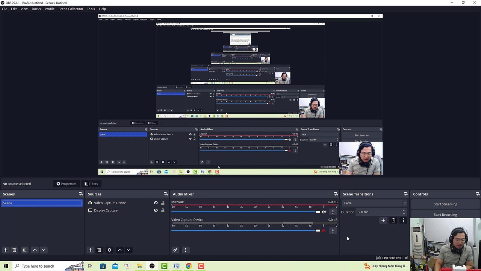Move source down arrow in Sources panel

[x=129, y=250]
